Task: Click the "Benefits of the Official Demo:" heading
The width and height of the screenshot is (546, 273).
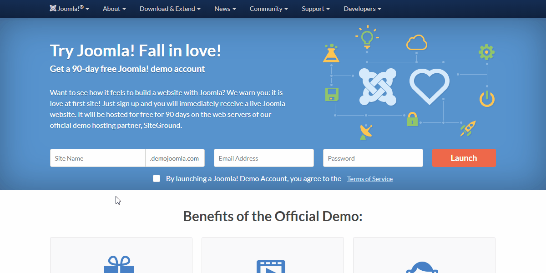Action: coord(273,216)
